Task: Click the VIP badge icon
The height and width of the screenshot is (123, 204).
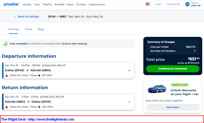Action: pyautogui.click(x=187, y=4)
